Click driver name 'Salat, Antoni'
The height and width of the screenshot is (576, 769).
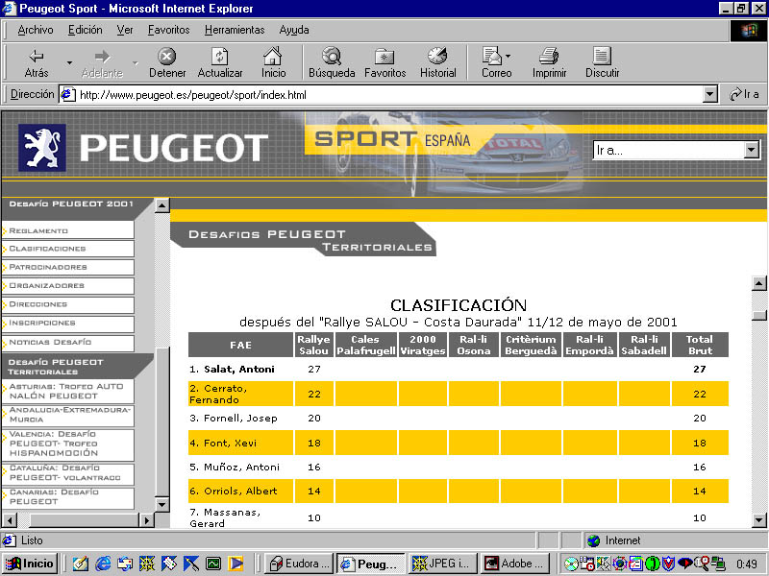click(x=239, y=370)
